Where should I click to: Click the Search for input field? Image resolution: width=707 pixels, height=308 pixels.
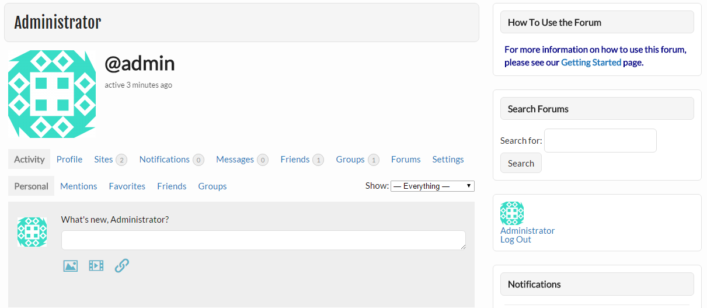[600, 140]
